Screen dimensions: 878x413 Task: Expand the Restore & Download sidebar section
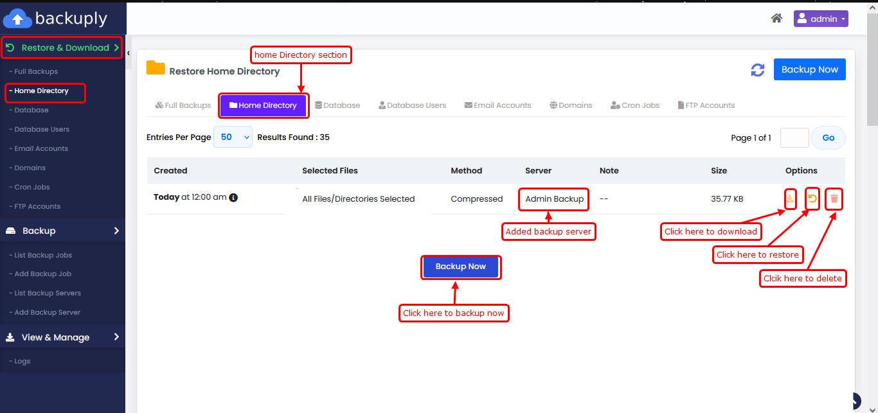coord(62,48)
